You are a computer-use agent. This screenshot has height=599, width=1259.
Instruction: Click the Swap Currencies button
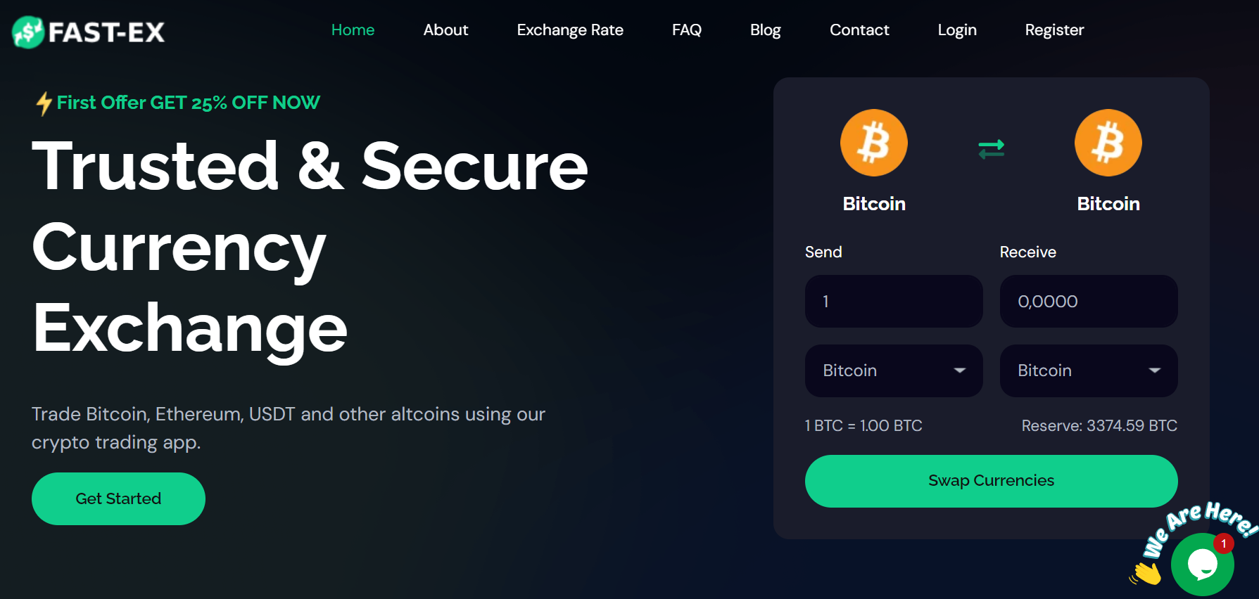991,481
